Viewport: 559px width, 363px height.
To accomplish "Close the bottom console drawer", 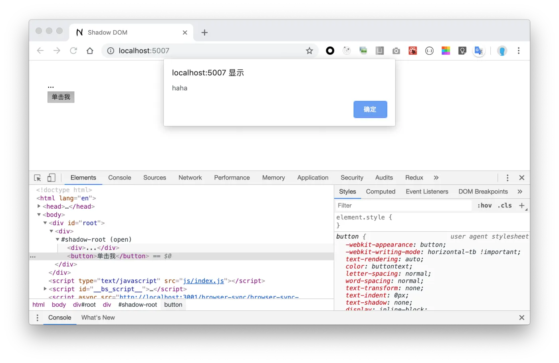I will point(521,318).
